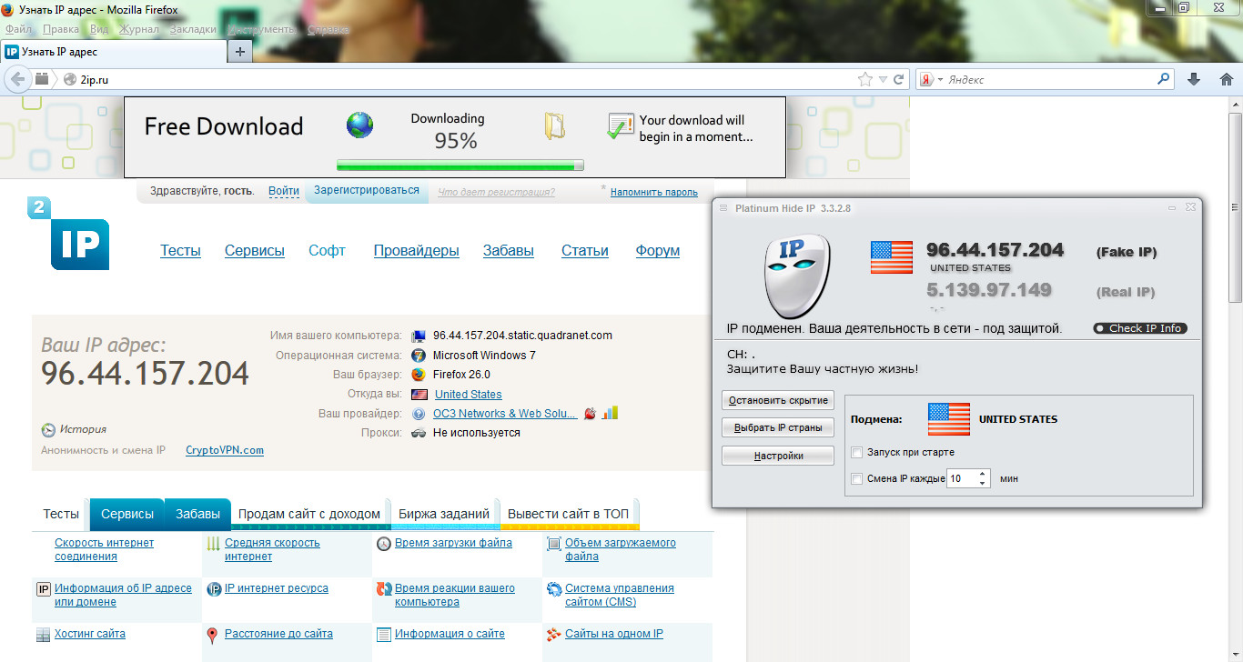This screenshot has height=662, width=1243.
Task: Click the folder icon in the download banner
Action: tap(554, 125)
